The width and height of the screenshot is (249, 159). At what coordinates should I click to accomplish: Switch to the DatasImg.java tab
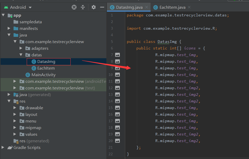coord(129,7)
